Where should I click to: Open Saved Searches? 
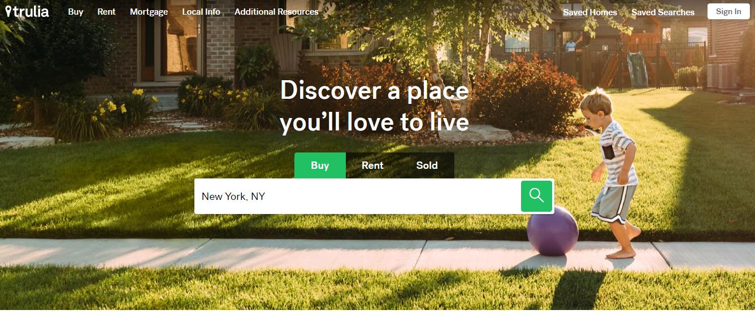coord(663,12)
